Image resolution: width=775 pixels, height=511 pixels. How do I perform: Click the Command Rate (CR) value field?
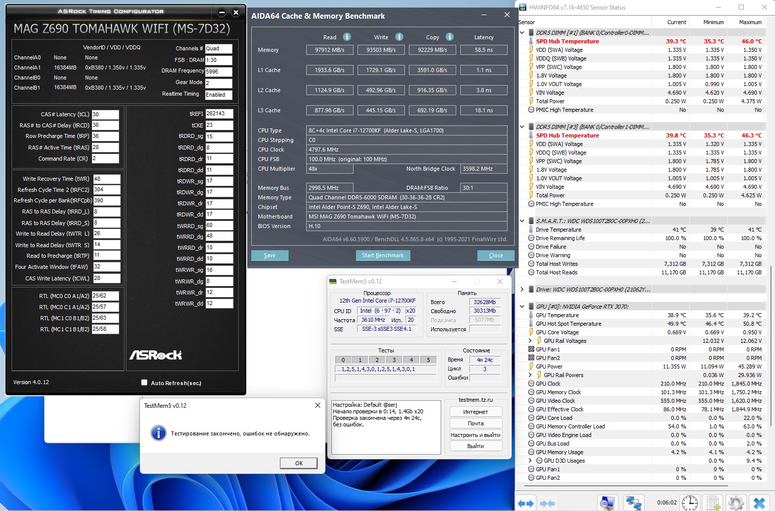[x=105, y=159]
